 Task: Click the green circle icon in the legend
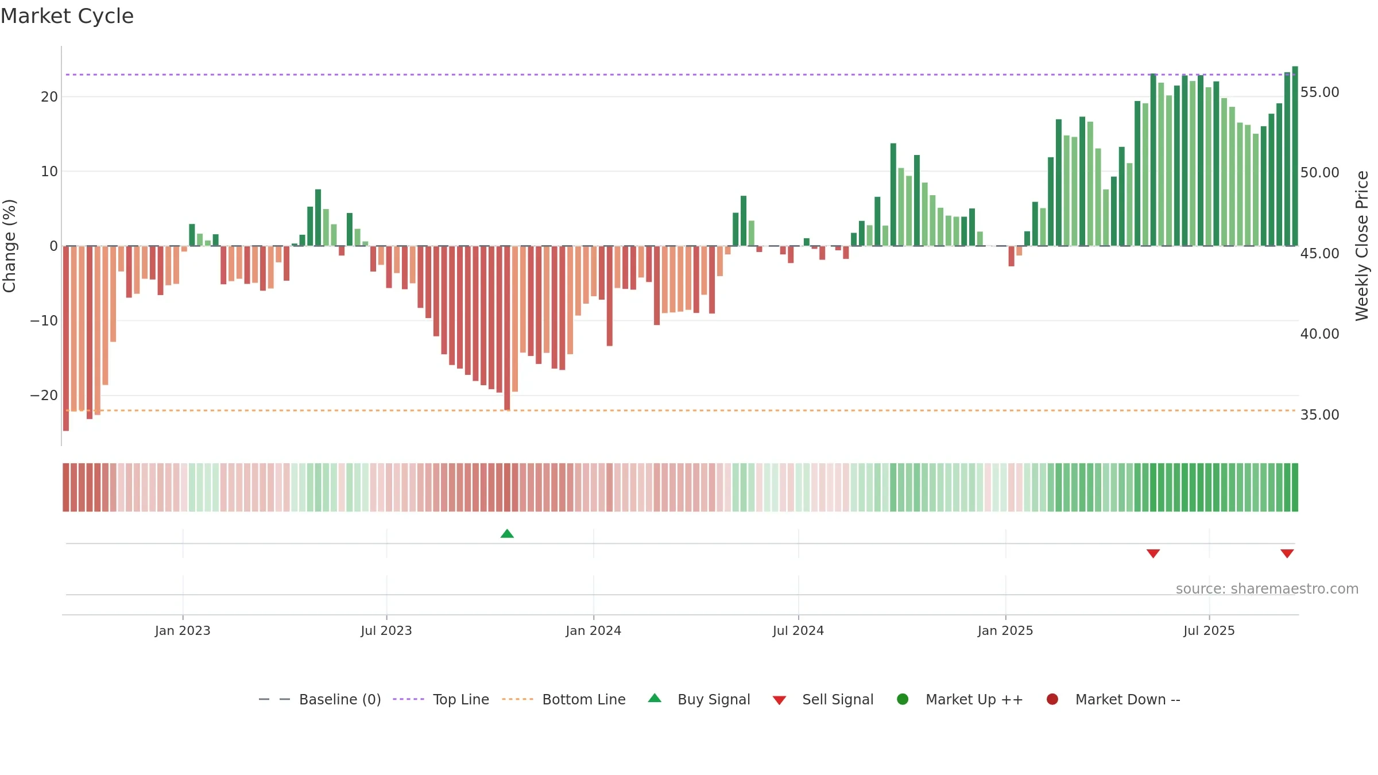point(903,699)
